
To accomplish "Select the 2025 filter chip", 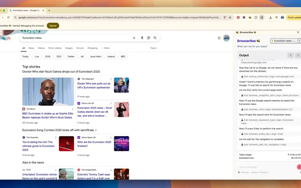I will [48, 57].
